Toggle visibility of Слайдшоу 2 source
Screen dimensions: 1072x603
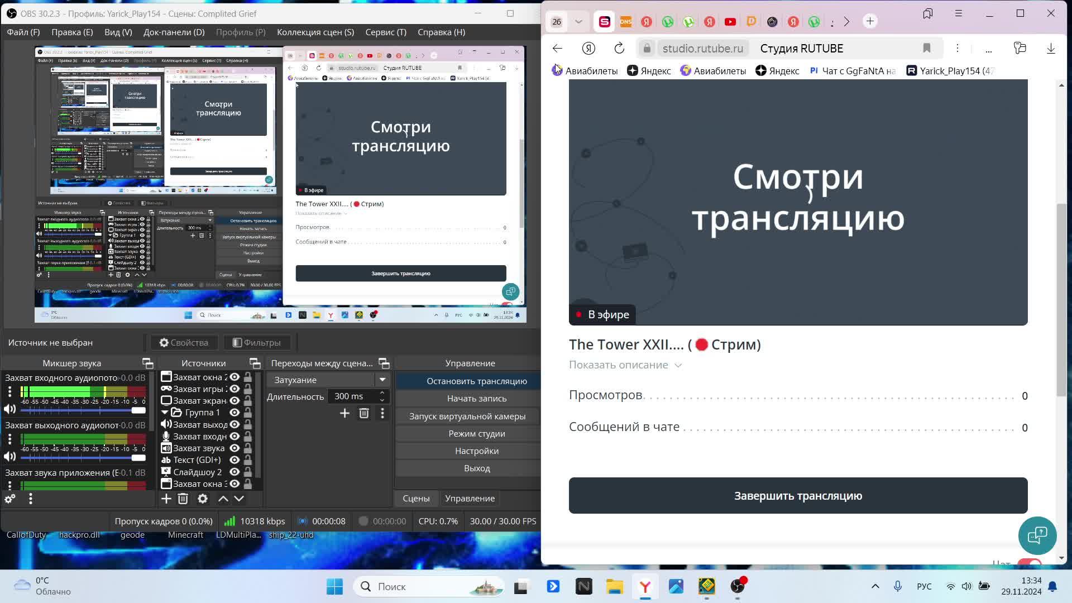[x=234, y=472]
